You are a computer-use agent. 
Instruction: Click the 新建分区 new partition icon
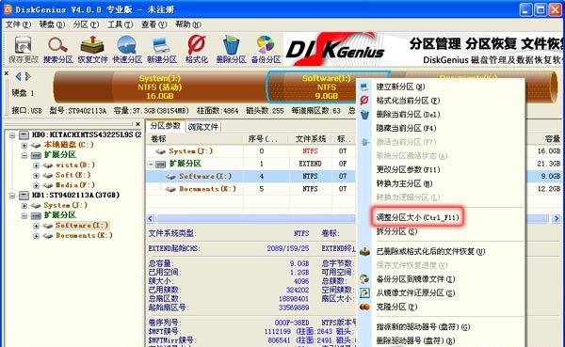coord(161,50)
